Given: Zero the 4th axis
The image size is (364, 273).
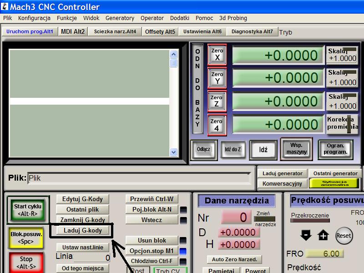Looking at the screenshot, I should pos(217,125).
